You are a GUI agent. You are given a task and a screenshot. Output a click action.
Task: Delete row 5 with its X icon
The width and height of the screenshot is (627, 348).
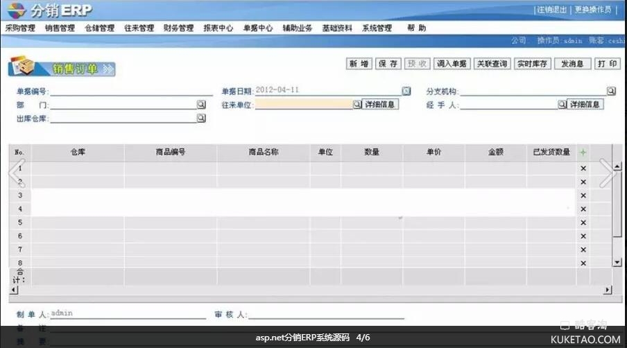(583, 223)
